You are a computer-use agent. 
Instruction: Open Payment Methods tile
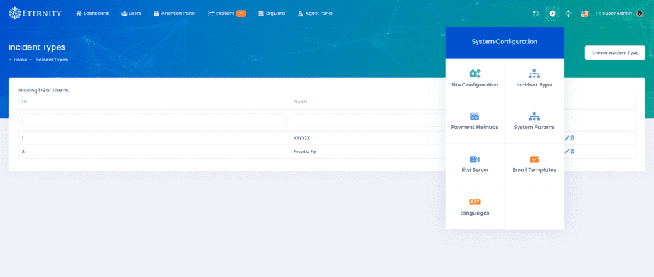tap(475, 121)
